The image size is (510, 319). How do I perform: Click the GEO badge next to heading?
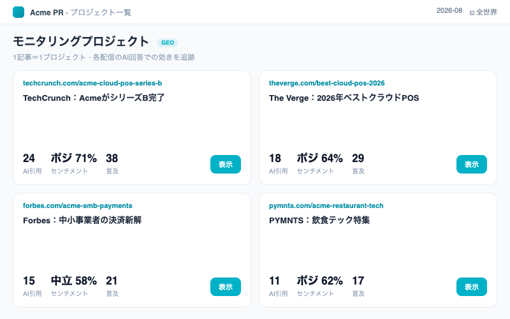tap(168, 43)
